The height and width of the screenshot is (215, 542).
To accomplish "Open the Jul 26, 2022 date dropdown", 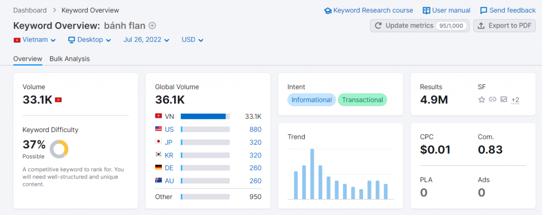I will click(146, 40).
